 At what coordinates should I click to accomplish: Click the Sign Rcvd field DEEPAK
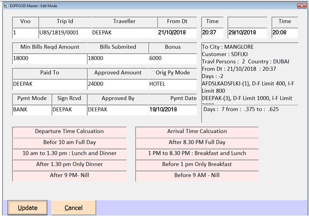[69, 110]
